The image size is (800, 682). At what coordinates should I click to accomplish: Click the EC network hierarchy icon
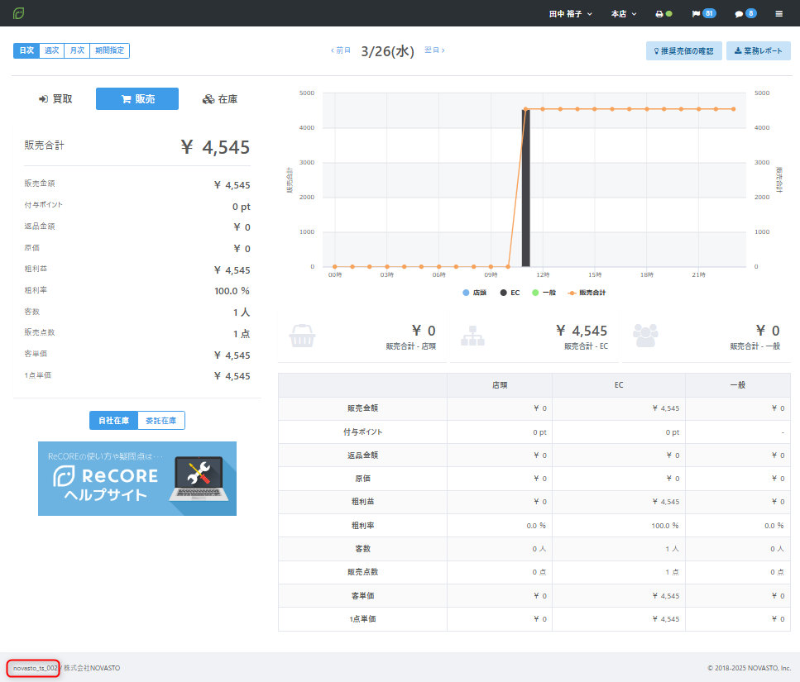[x=473, y=336]
